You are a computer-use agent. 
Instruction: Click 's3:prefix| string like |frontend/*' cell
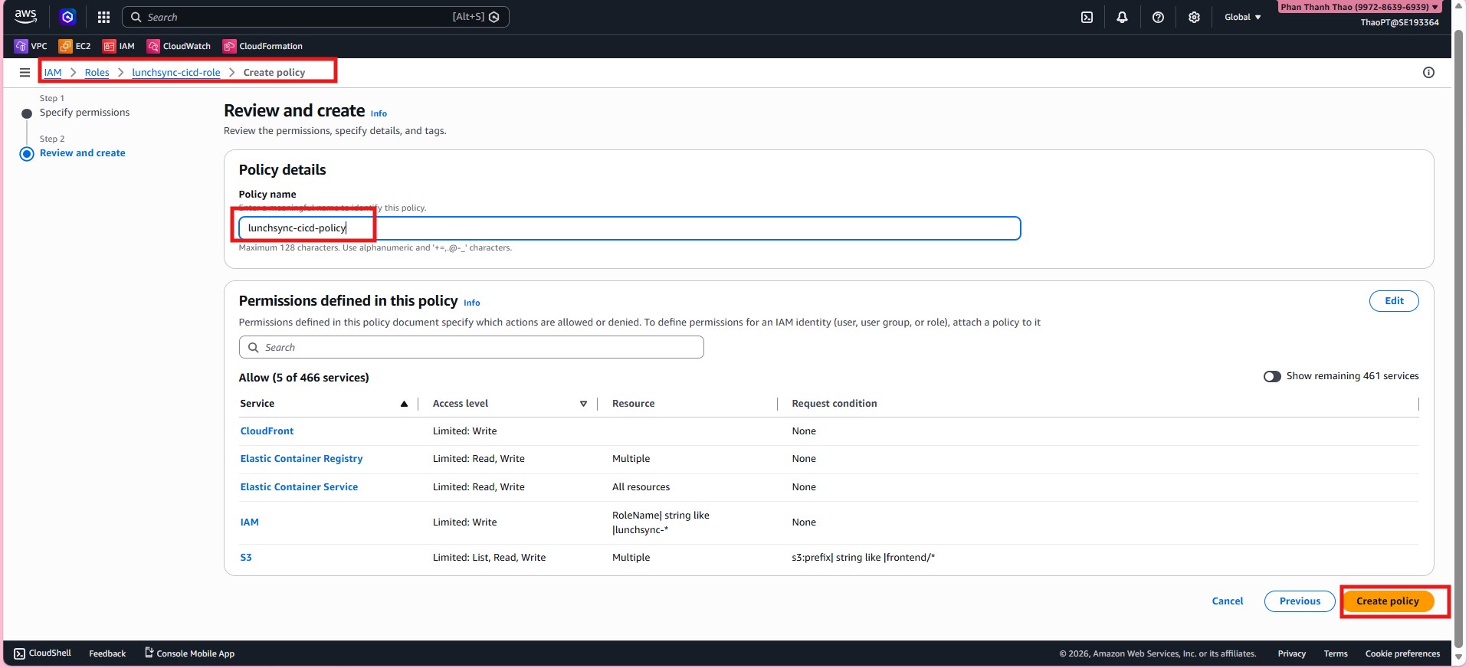[863, 558]
